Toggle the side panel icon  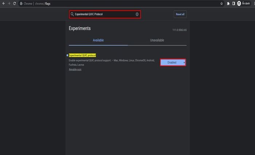coord(234,3)
